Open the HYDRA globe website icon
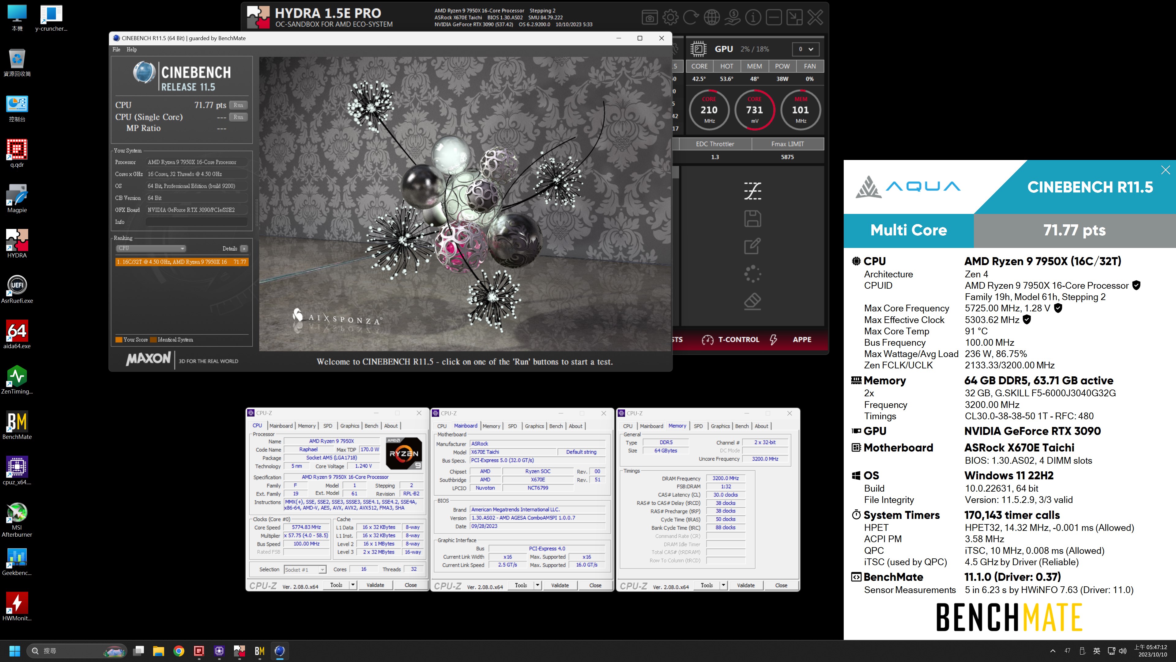The width and height of the screenshot is (1176, 662). tap(712, 18)
